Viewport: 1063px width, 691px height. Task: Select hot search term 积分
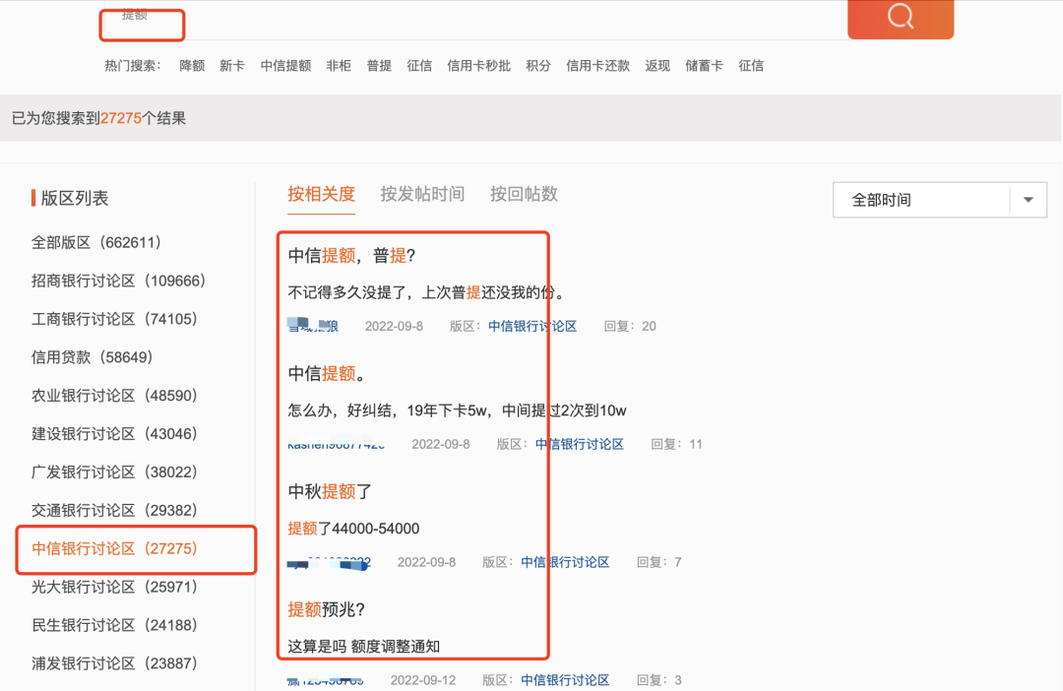coord(538,66)
